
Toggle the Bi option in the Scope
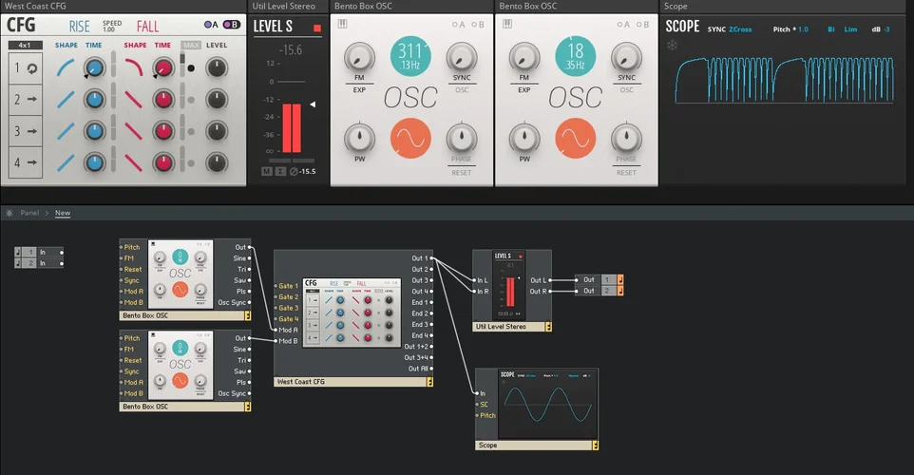tap(831, 29)
